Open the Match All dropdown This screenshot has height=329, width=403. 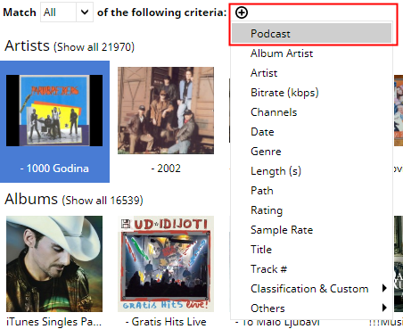click(x=67, y=12)
